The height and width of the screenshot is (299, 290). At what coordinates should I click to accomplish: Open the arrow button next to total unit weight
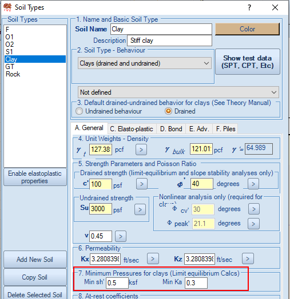click(141, 149)
